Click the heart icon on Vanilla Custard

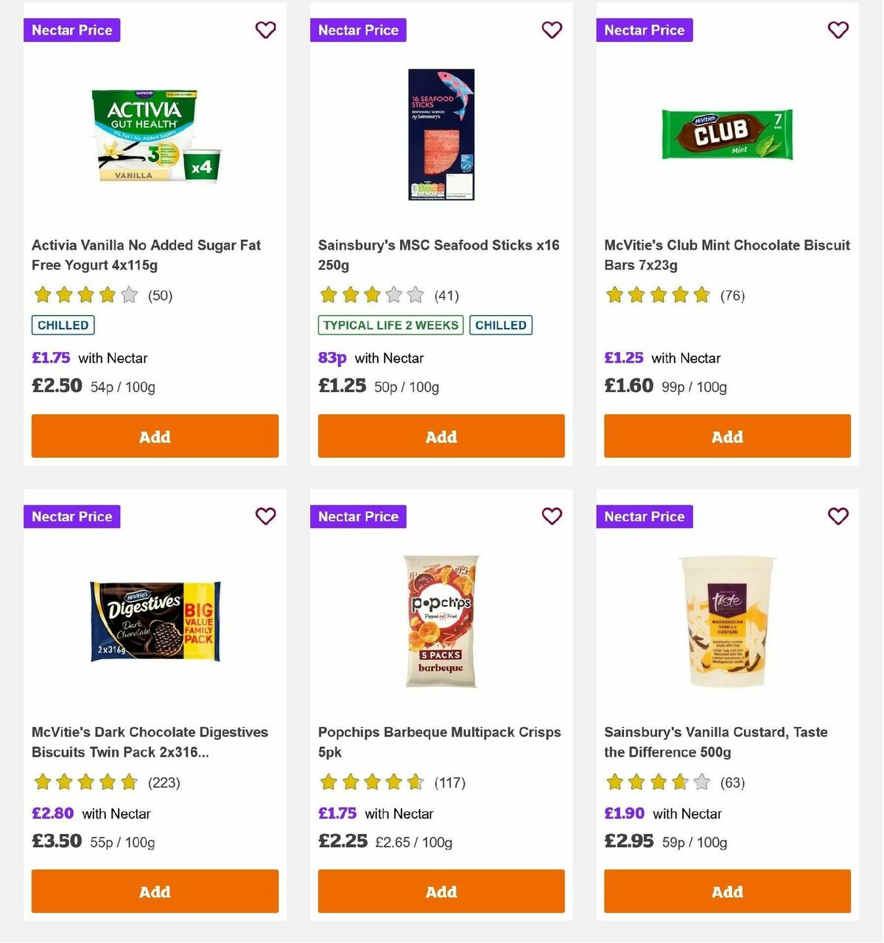tap(838, 516)
